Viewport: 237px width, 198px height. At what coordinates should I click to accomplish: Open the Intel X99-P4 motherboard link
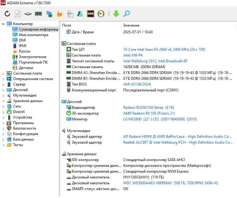(133, 55)
